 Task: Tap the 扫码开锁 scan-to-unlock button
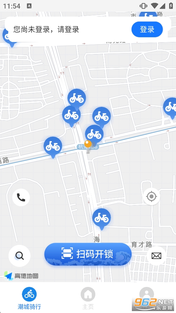tap(88, 254)
